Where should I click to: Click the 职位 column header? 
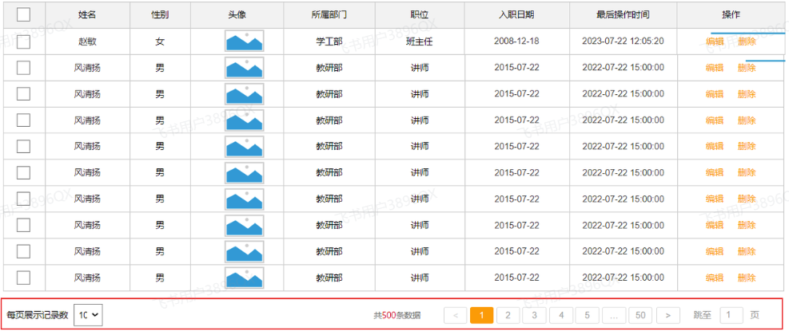click(x=420, y=15)
